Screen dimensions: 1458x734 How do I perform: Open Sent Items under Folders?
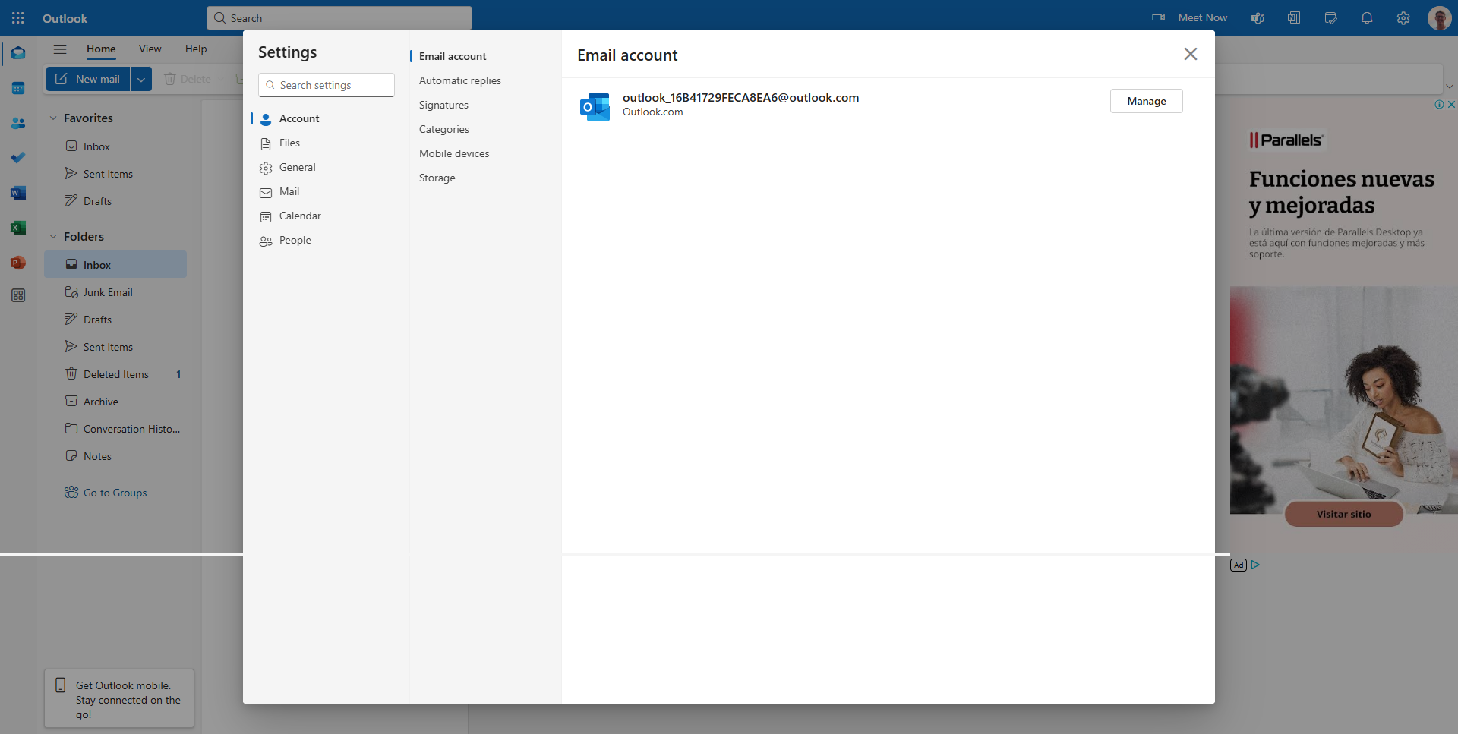coord(115,347)
